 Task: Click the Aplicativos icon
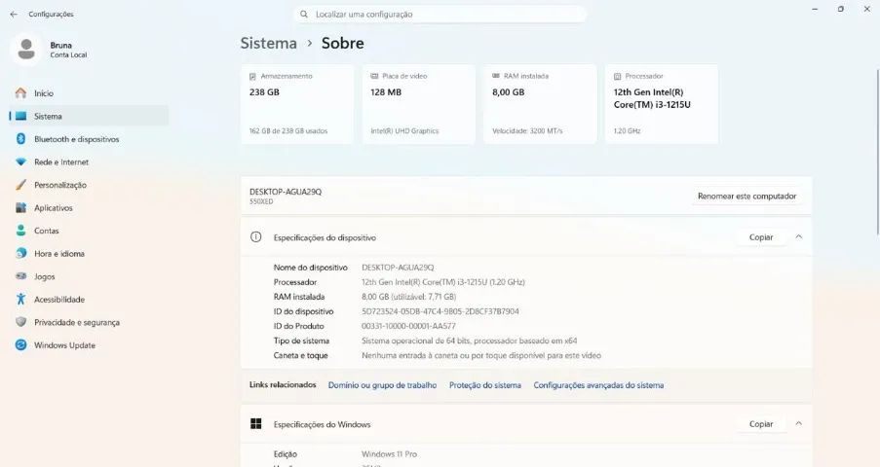[20, 207]
